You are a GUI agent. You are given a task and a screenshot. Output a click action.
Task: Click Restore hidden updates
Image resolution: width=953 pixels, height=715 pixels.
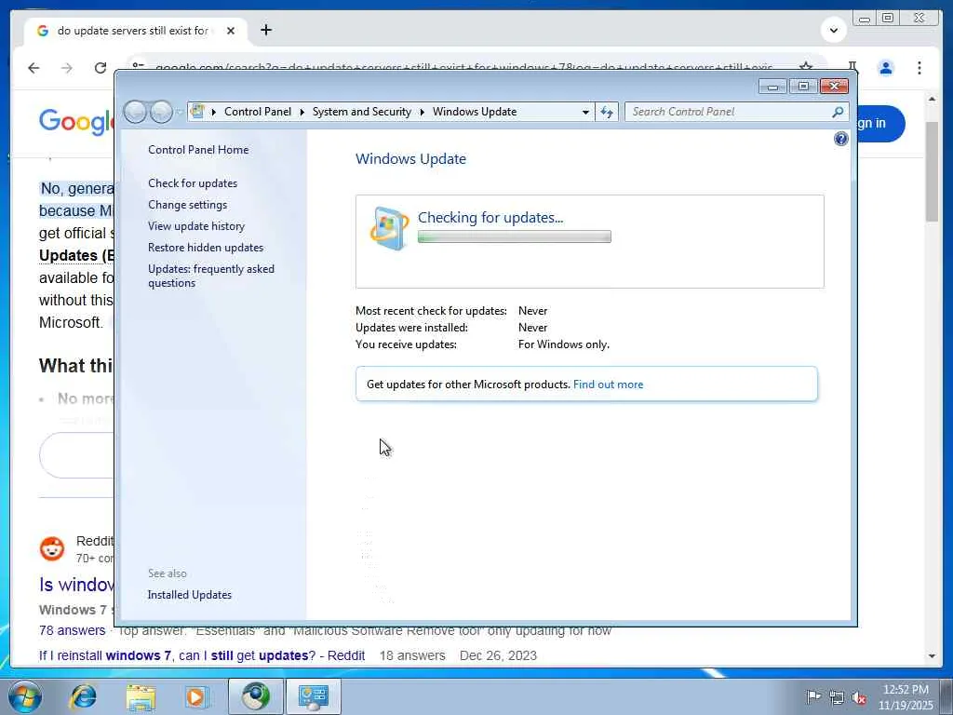pos(206,248)
